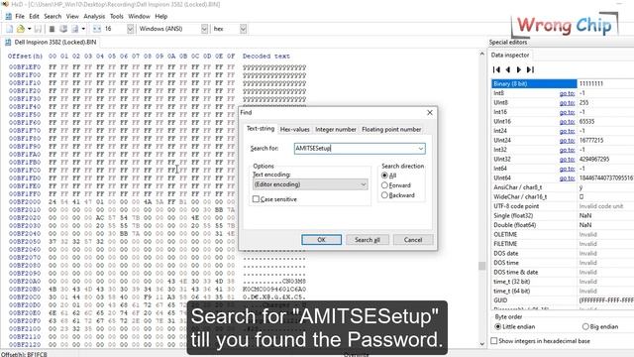The height and width of the screenshot is (357, 634).
Task: Select Little endian byte order
Action: 497,326
